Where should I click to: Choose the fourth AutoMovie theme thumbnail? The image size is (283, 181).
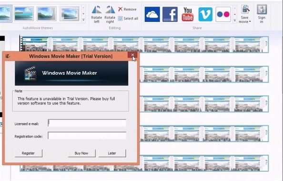point(70,14)
